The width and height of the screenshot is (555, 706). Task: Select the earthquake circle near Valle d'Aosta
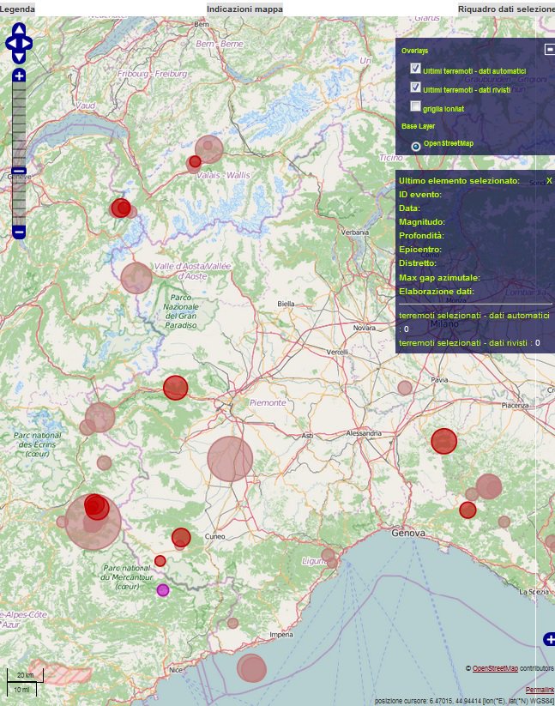click(x=136, y=278)
